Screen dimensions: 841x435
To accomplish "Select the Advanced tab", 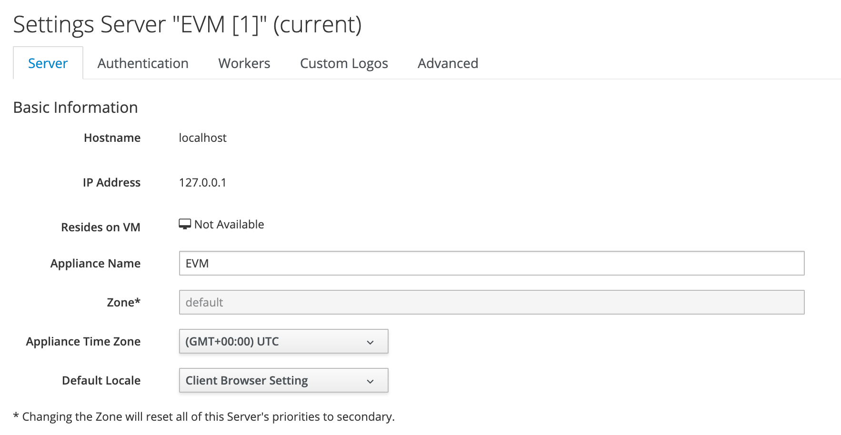I will click(x=448, y=63).
